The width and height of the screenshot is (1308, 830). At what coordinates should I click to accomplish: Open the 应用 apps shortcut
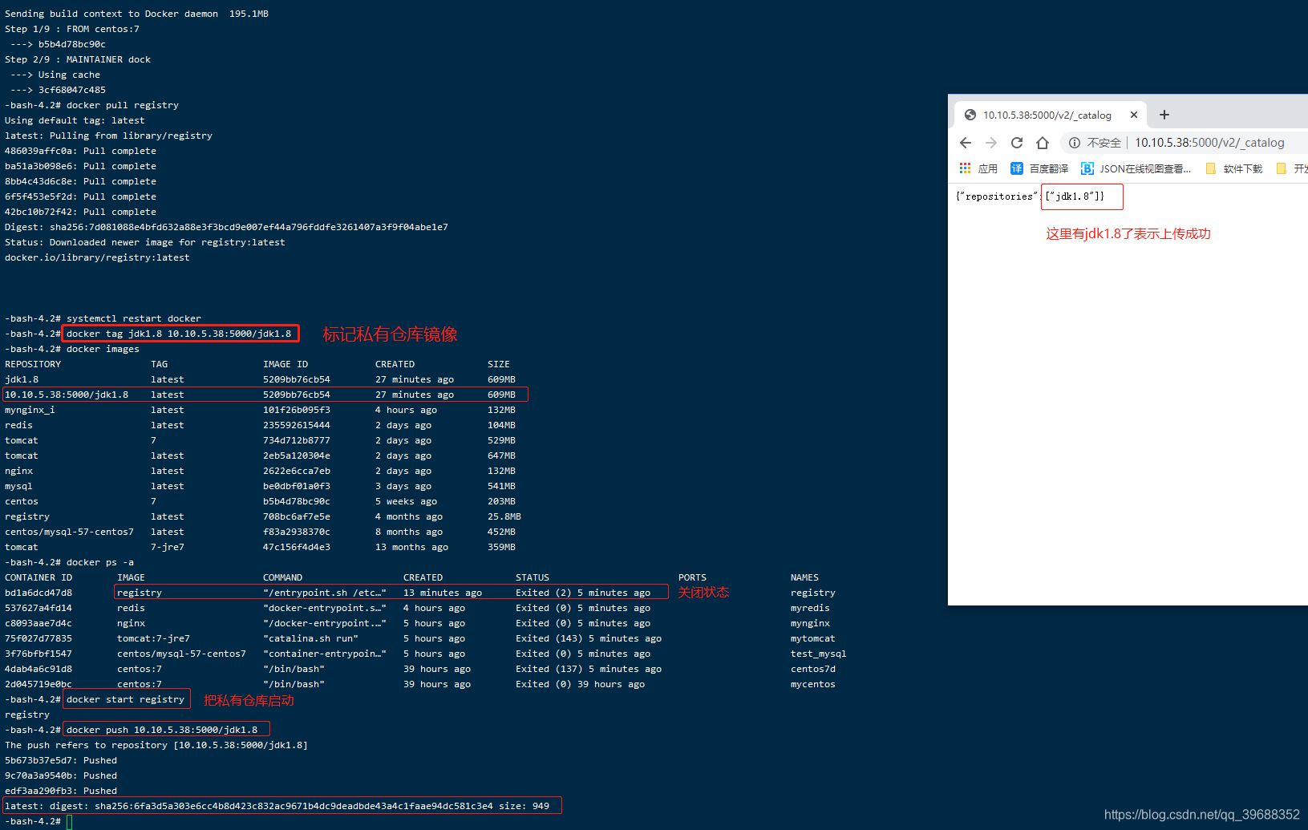click(978, 168)
